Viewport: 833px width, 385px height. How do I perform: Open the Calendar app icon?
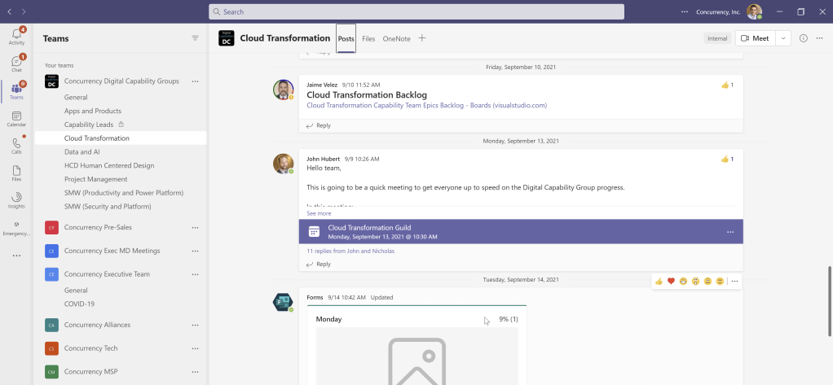click(16, 119)
